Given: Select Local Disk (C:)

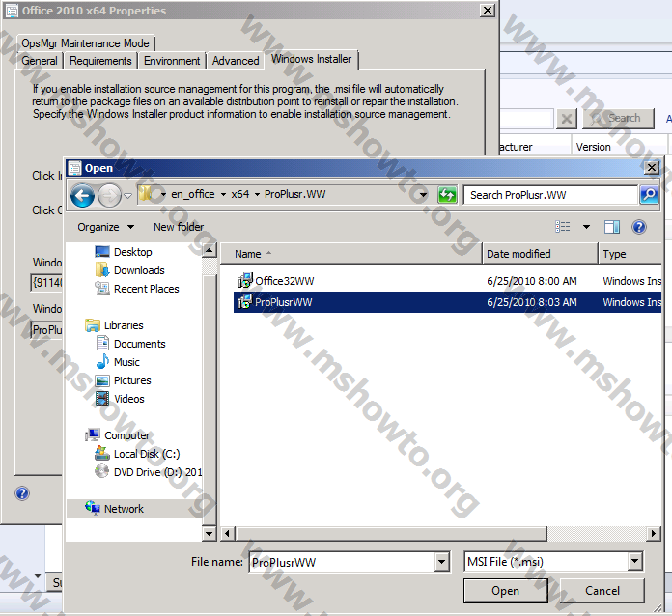Looking at the screenshot, I should click(x=147, y=454).
